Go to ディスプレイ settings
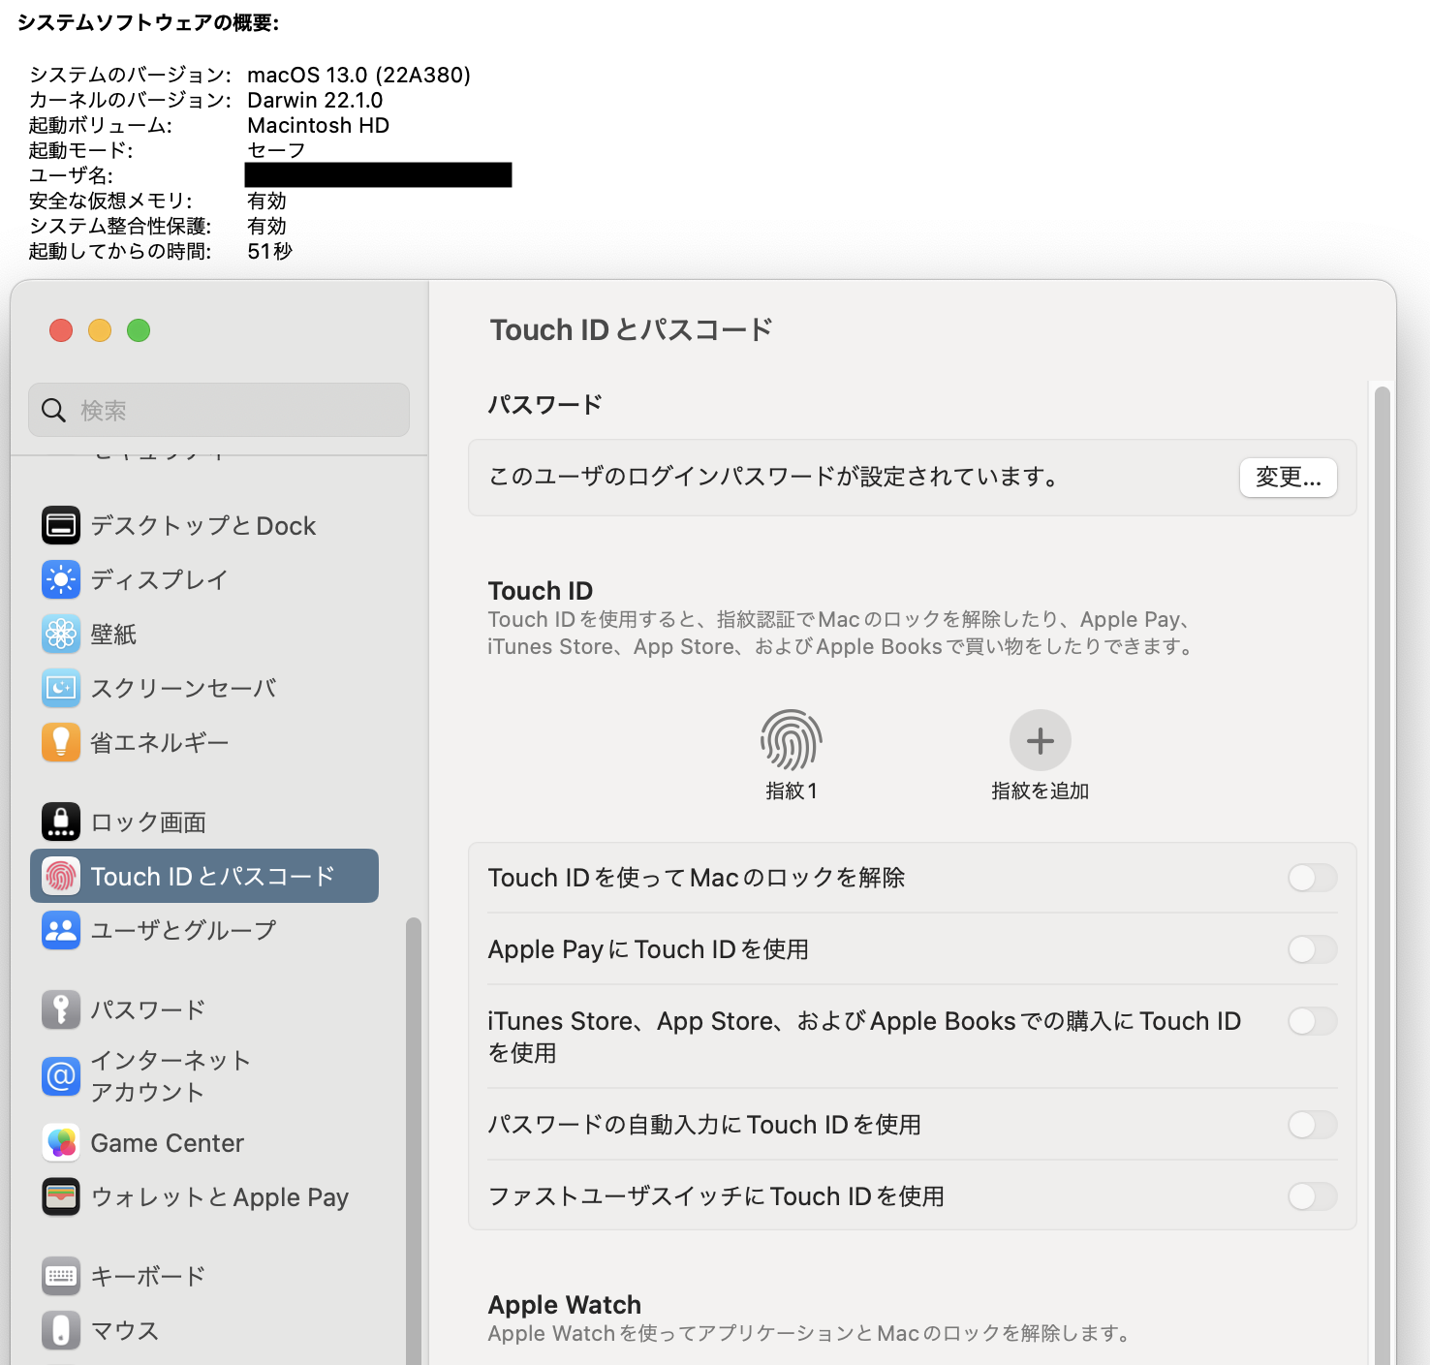1430x1365 pixels. point(204,579)
